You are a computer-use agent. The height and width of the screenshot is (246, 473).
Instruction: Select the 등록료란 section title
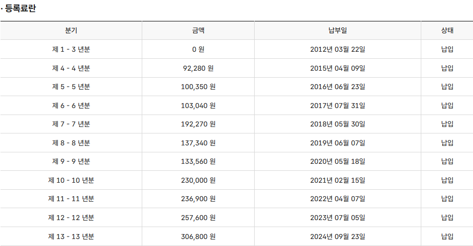[x=20, y=8]
